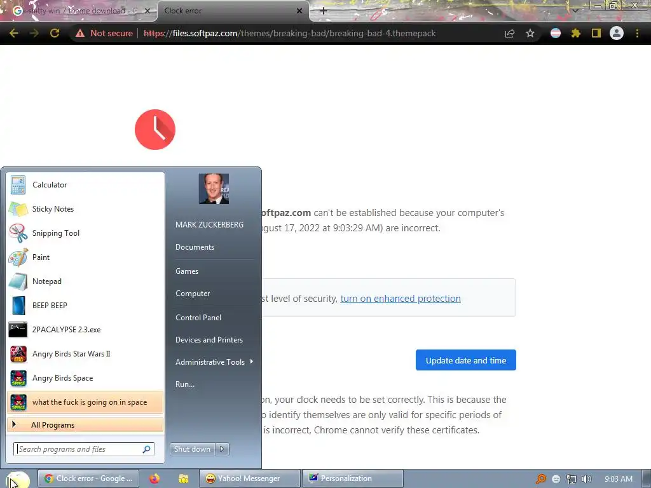The width and height of the screenshot is (651, 488).
Task: Click the Not secure warning triangle
Action: click(x=80, y=33)
